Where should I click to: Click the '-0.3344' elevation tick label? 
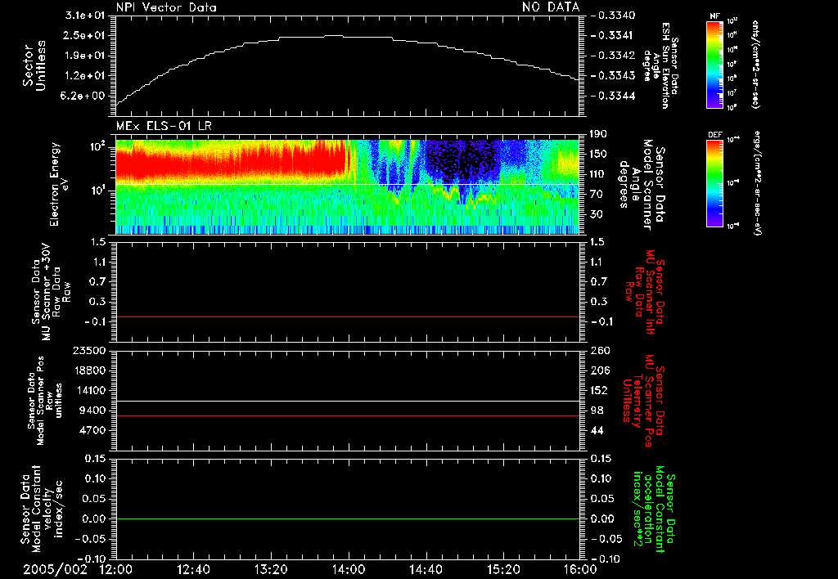614,96
